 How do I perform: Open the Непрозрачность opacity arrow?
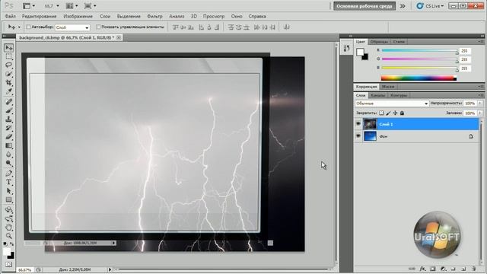pyautogui.click(x=480, y=104)
